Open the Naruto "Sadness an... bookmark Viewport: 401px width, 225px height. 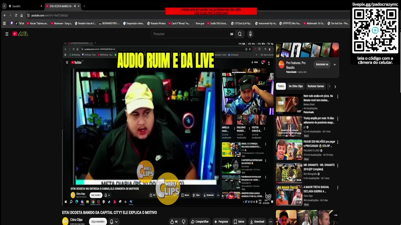pos(37,23)
